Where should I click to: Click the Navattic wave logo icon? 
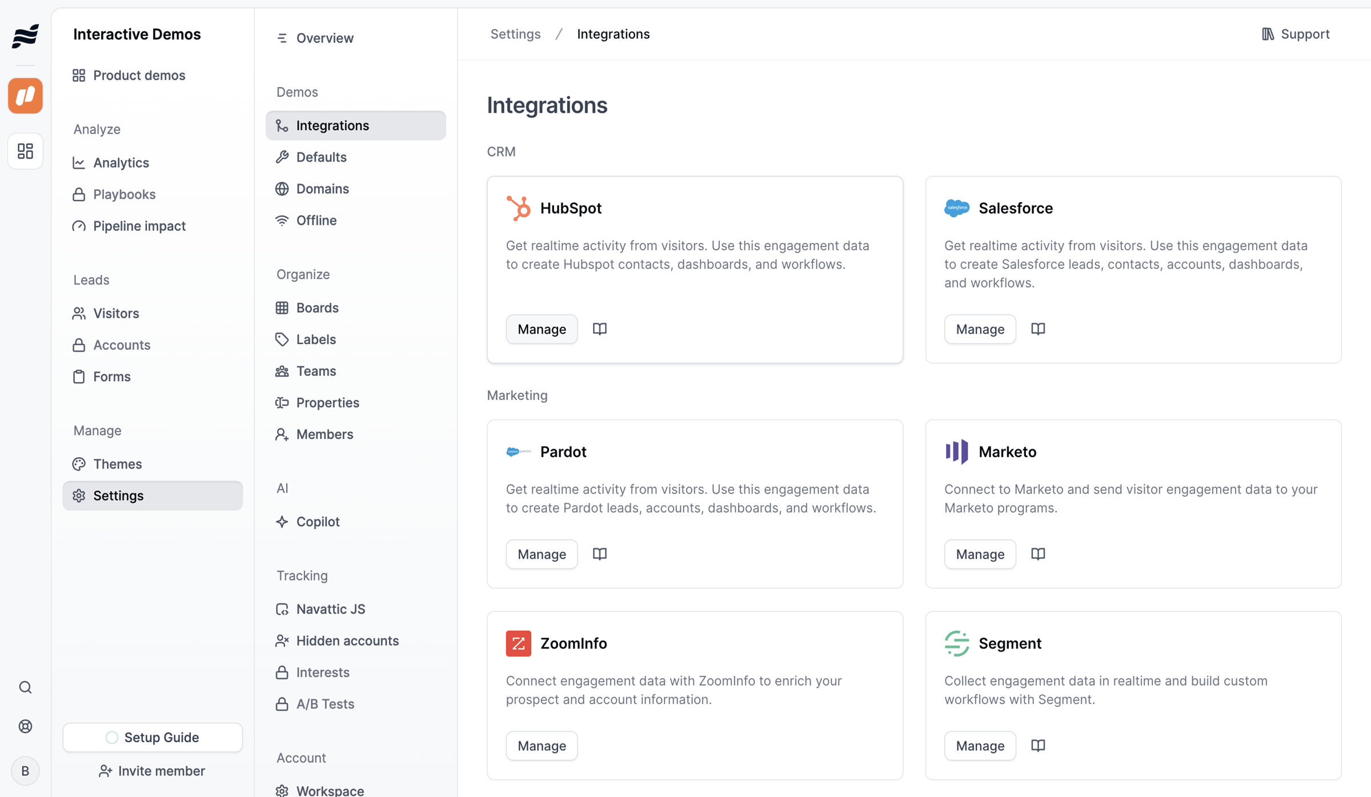(x=25, y=36)
